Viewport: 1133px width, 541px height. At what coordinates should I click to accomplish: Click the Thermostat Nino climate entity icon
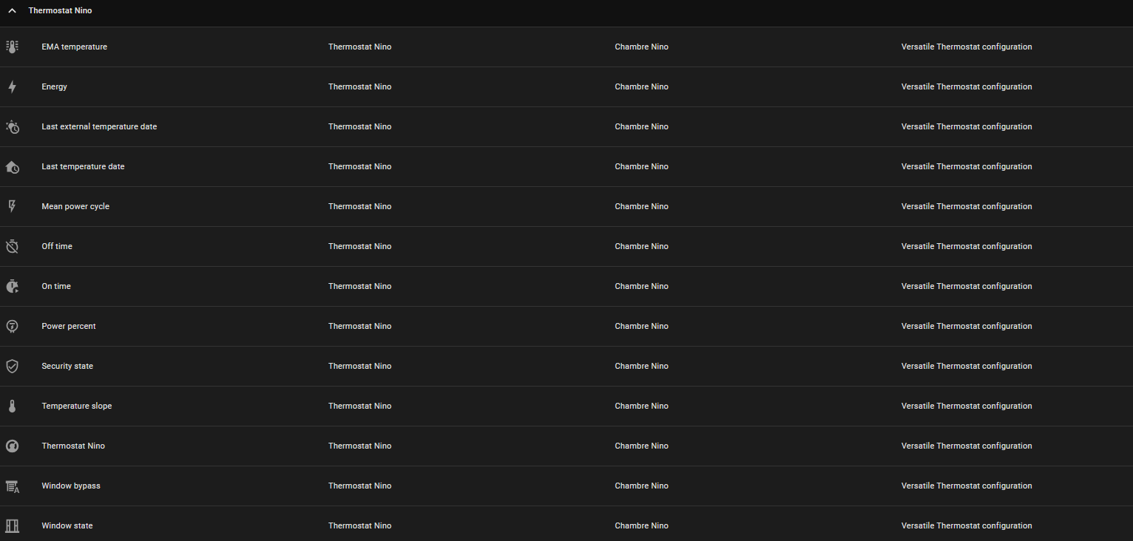[12, 446]
